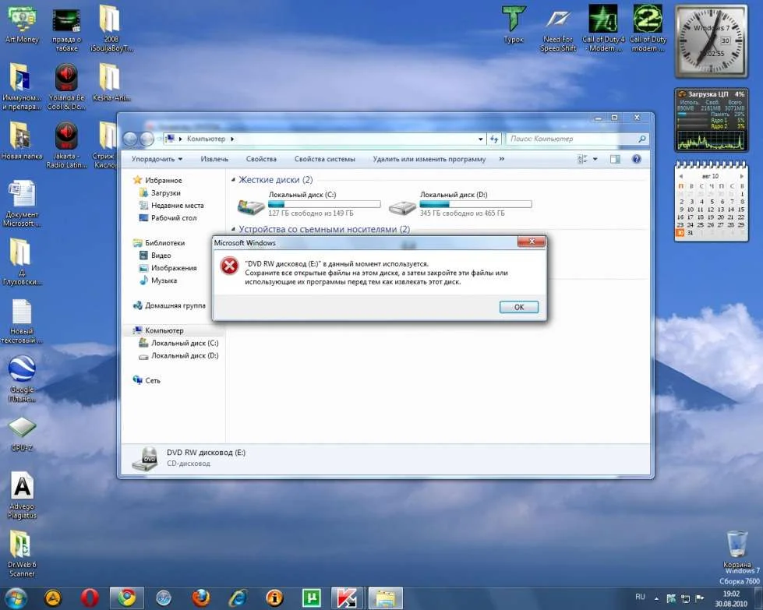
Task: Open Google Chrome on the taskbar
Action: point(125,598)
